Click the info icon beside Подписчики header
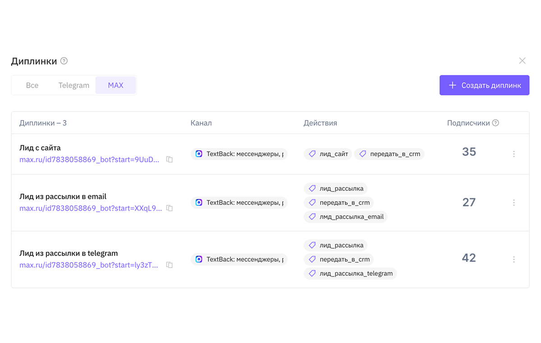 point(496,123)
